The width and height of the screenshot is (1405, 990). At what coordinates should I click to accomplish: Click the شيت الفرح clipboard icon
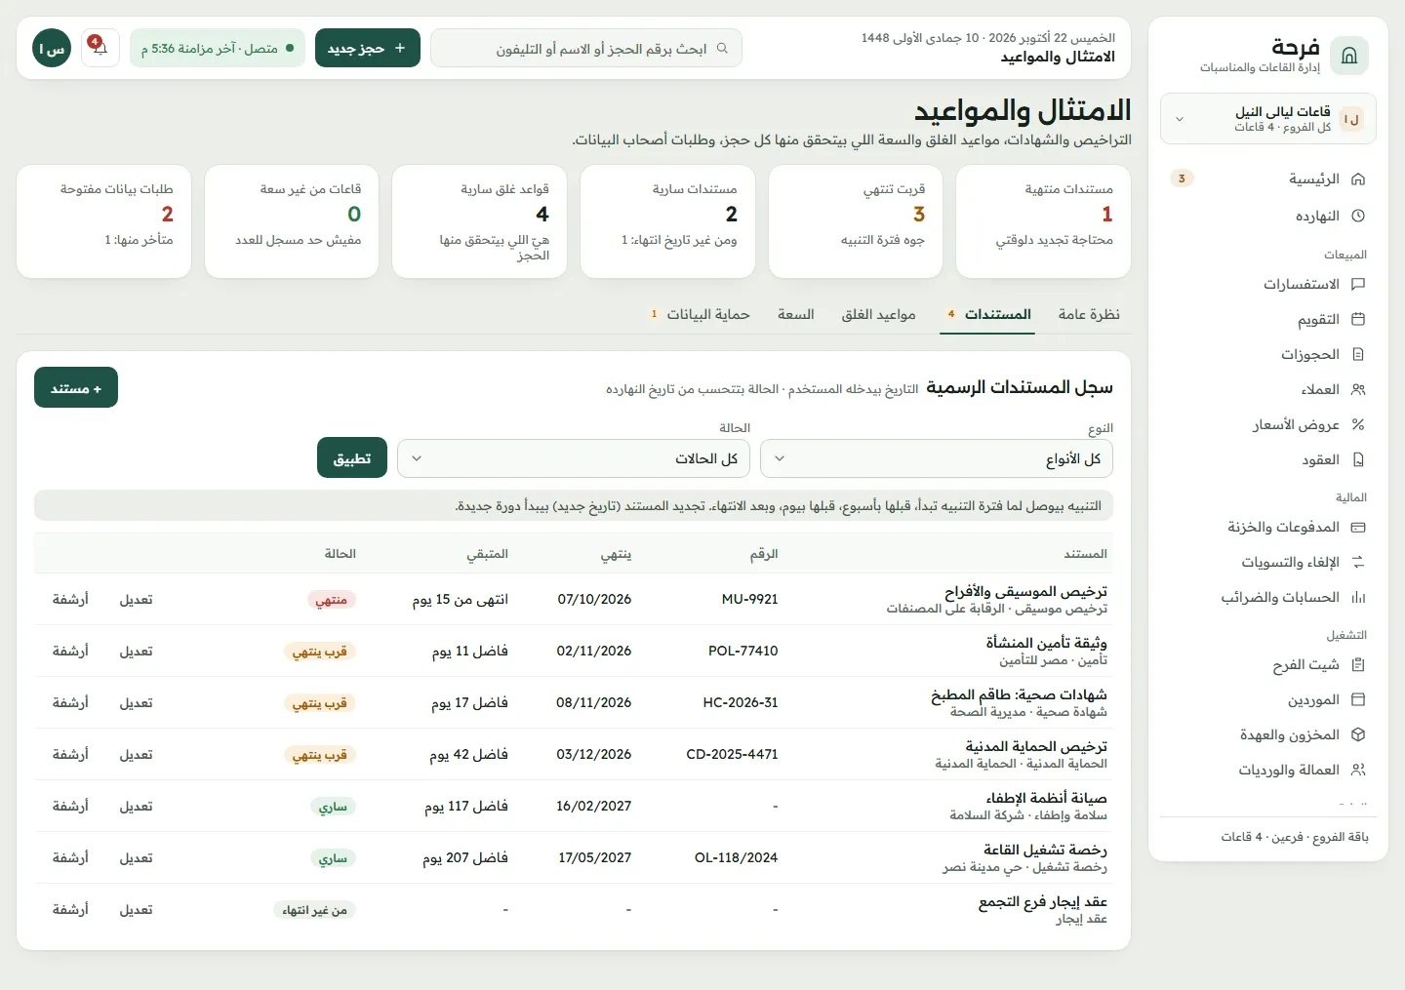tap(1357, 665)
